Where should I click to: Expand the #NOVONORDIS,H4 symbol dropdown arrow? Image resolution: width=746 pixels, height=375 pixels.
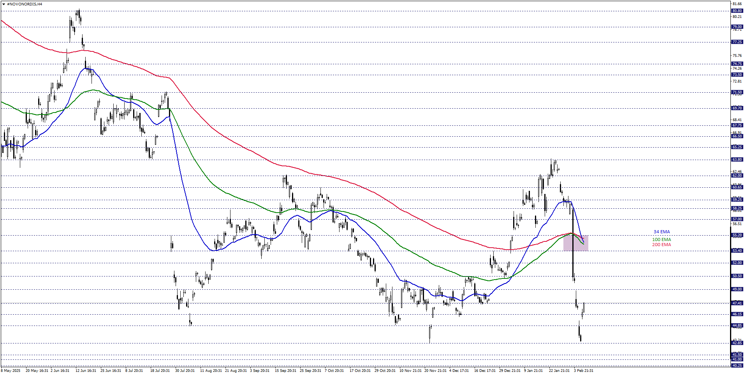point(4,4)
